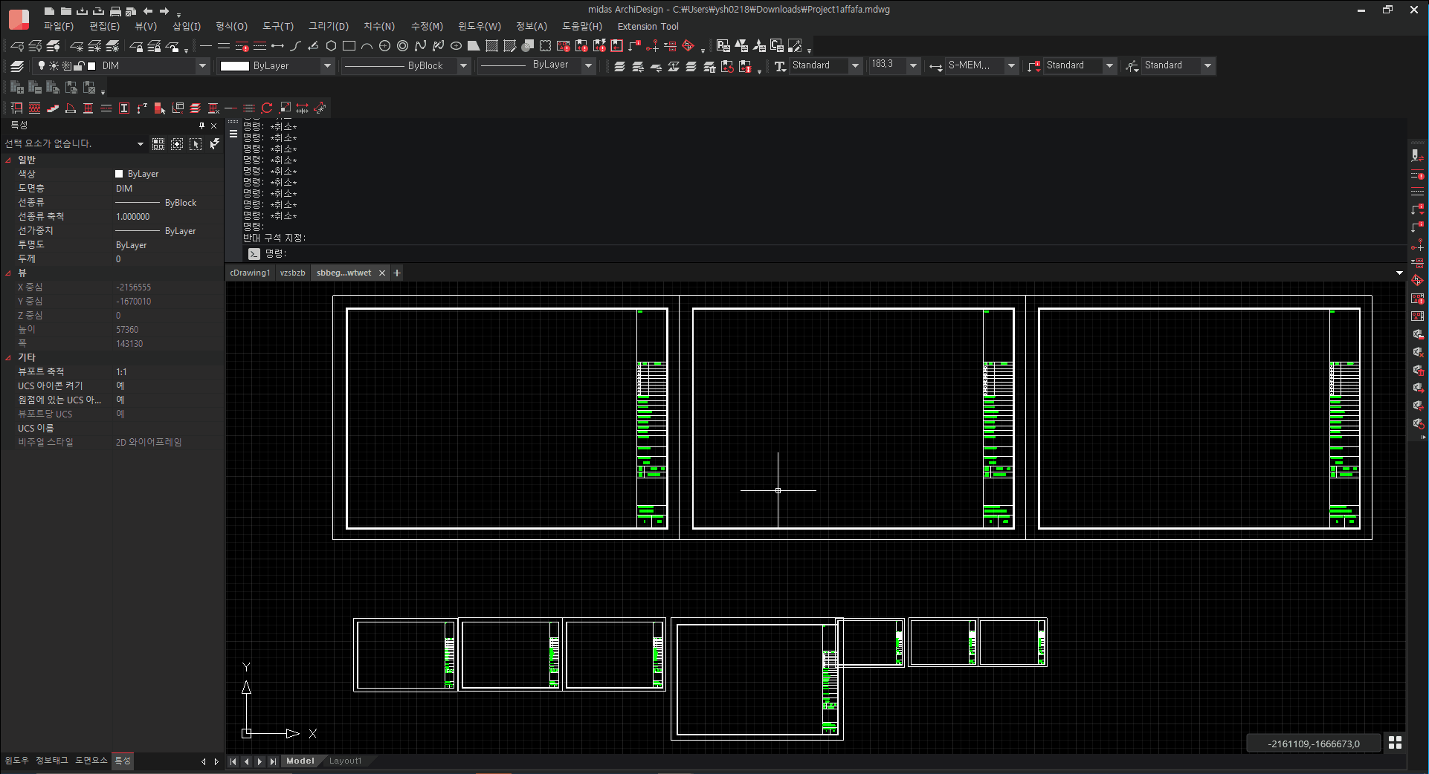Select the hatch fill tool
Viewport: 1429px width, 774px height.
coord(491,46)
